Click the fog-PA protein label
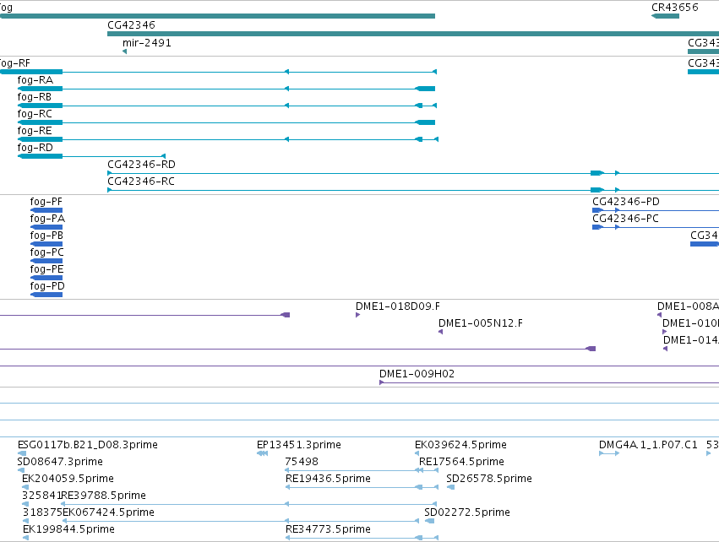This screenshot has height=542, width=719. point(47,219)
